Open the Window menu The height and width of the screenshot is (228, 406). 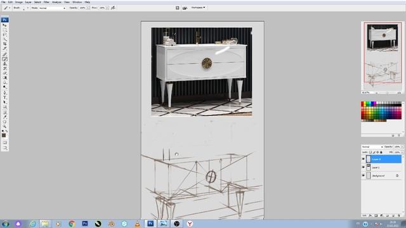77,2
